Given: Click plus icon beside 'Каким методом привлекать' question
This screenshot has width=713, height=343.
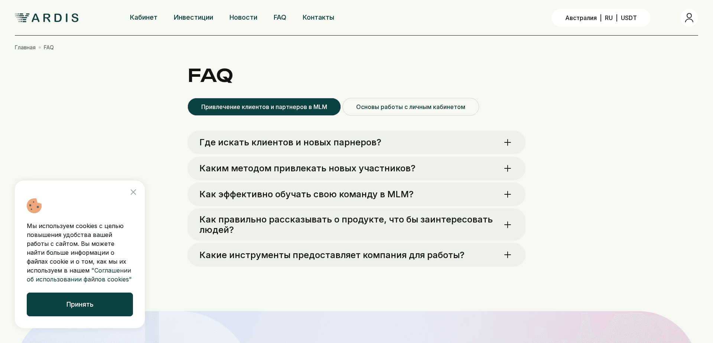Looking at the screenshot, I should [508, 168].
